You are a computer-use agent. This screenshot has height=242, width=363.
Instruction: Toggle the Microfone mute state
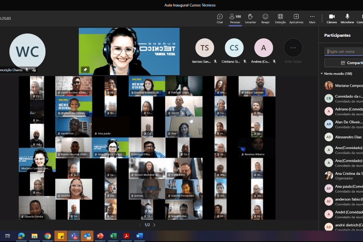347,18
